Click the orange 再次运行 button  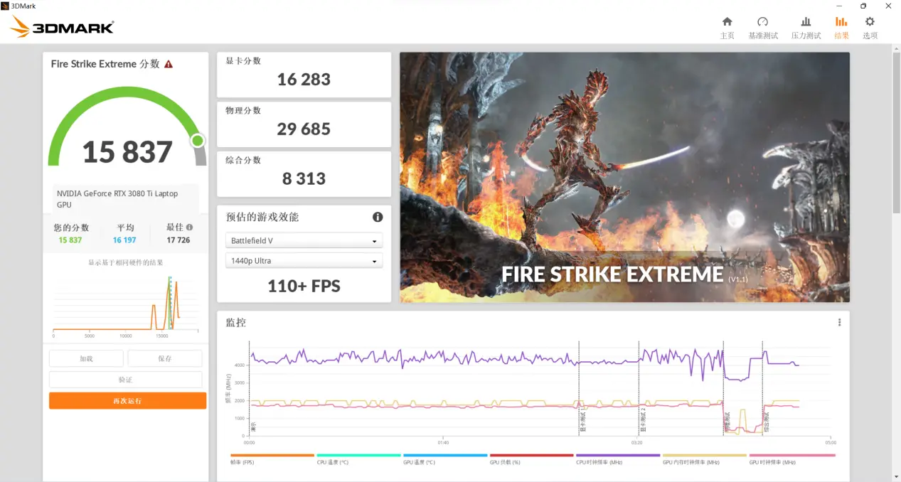tap(127, 400)
